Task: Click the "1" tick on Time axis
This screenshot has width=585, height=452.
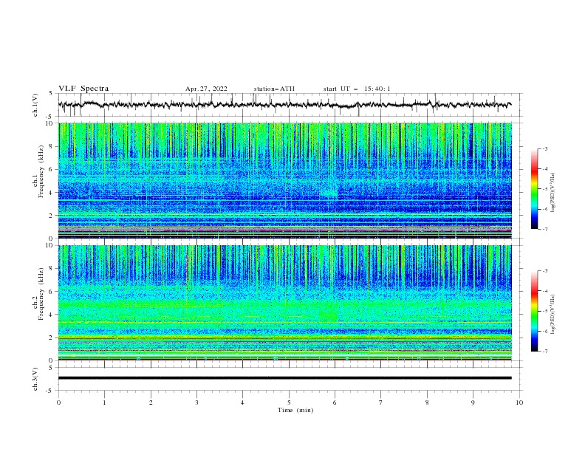Action: [x=104, y=403]
